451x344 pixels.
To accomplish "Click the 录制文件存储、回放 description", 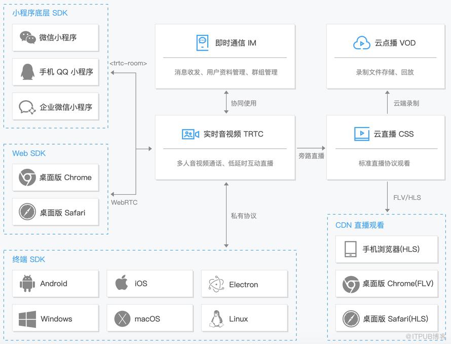I will 385,72.
